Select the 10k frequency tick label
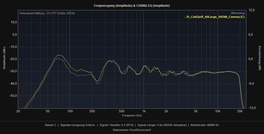The image size is (264, 134). point(217,111)
